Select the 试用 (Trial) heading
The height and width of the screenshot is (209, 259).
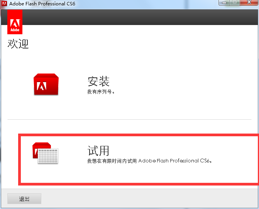point(98,150)
